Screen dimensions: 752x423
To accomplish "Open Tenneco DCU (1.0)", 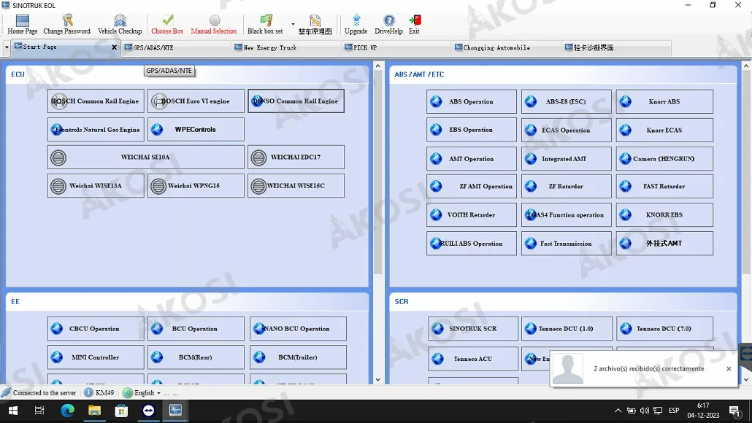I will click(567, 329).
